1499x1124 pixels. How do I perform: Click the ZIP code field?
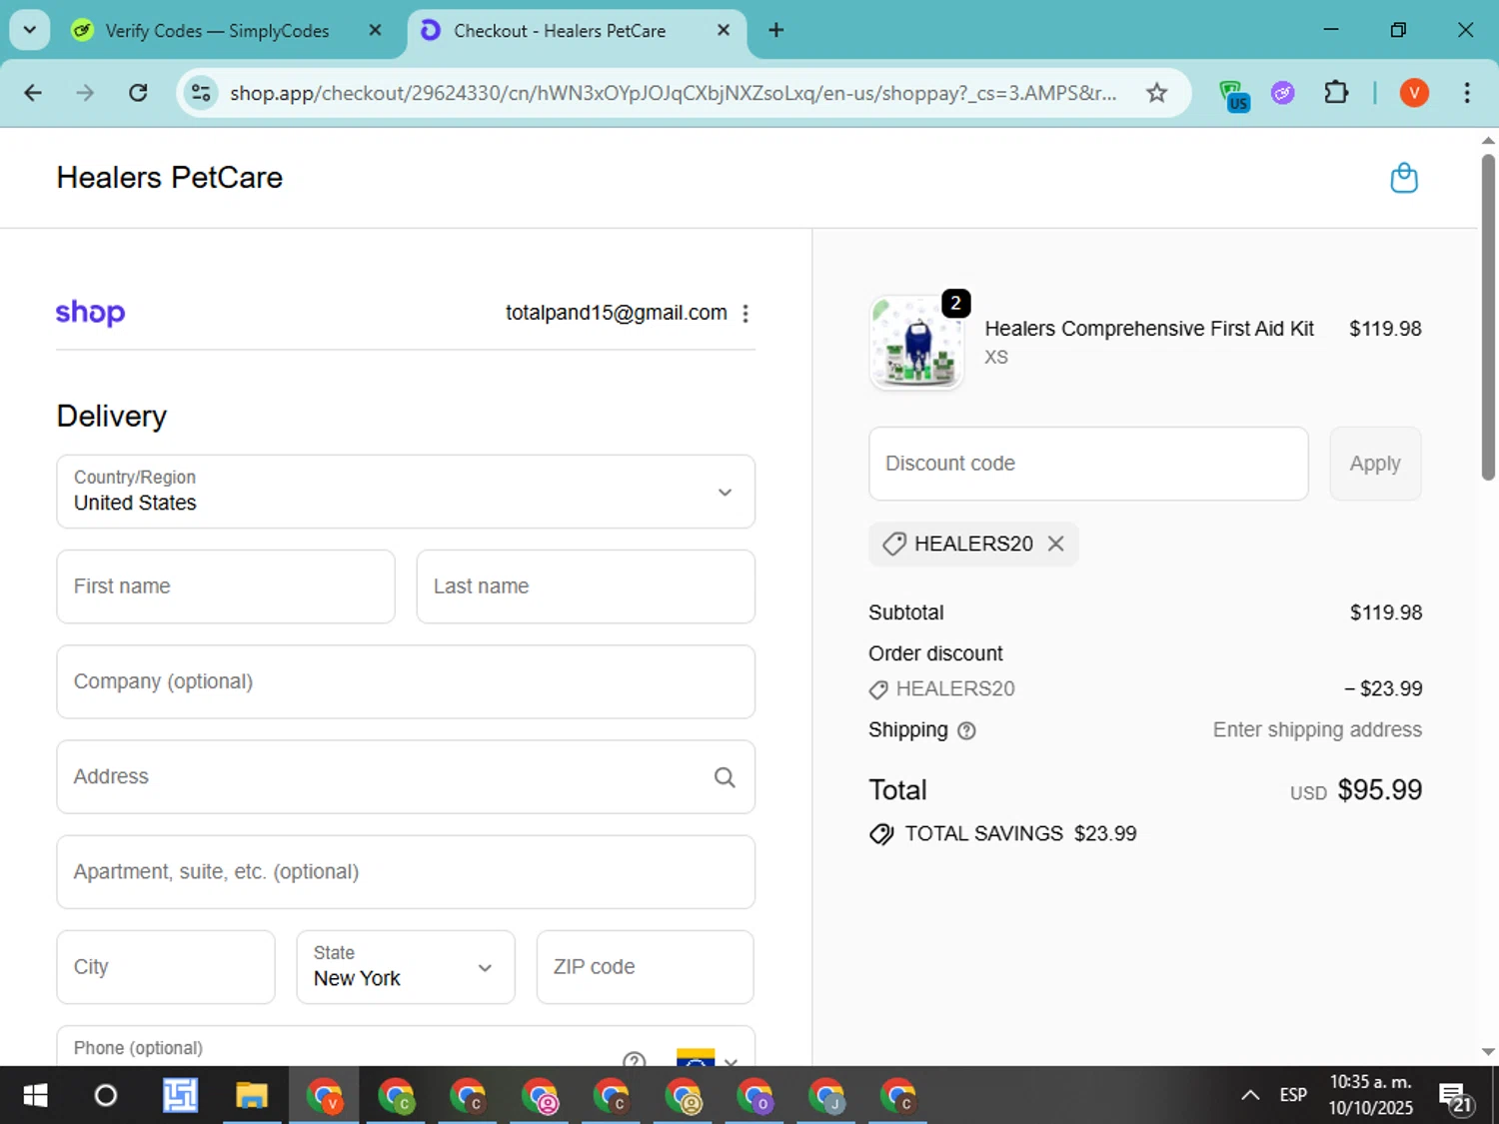(x=646, y=967)
